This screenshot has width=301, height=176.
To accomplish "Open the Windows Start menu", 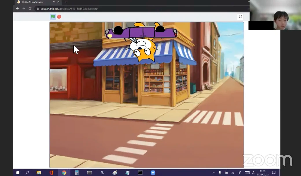I will click(18, 173).
